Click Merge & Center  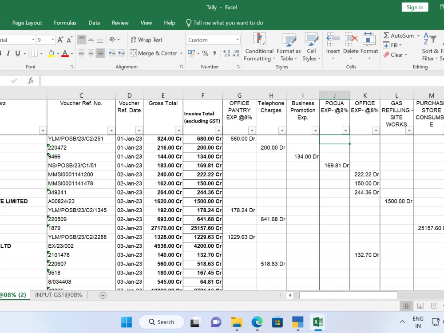click(154, 53)
